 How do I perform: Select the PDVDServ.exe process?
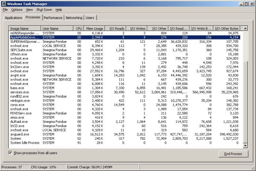coord(124,113)
